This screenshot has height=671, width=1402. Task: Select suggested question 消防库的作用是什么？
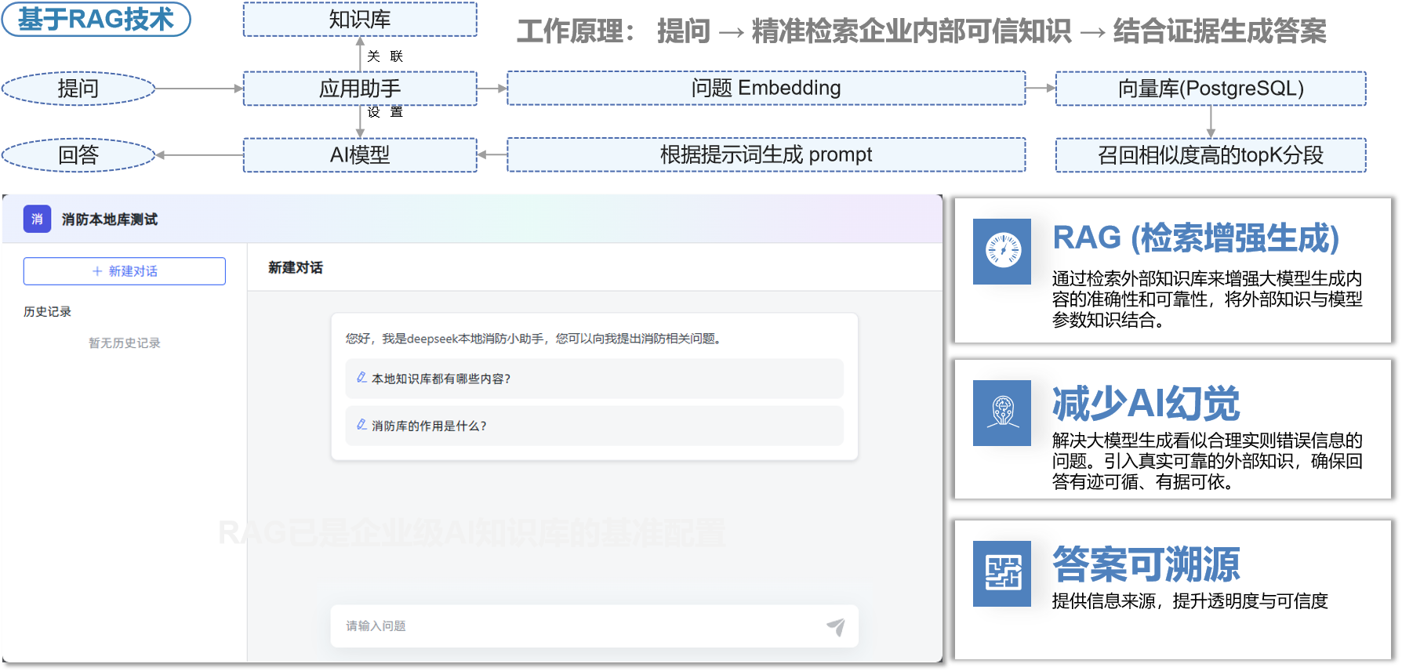[x=429, y=426]
